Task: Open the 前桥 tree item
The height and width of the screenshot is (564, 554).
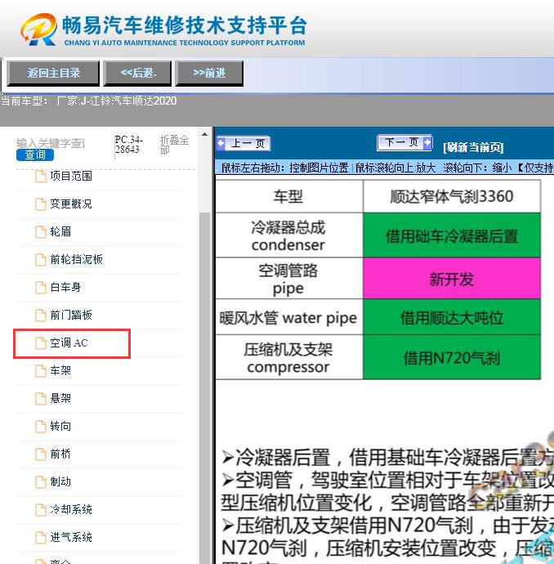Action: tap(60, 454)
